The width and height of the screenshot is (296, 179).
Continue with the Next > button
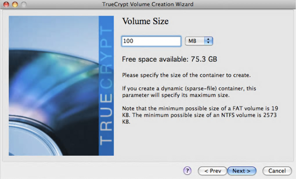(x=242, y=171)
